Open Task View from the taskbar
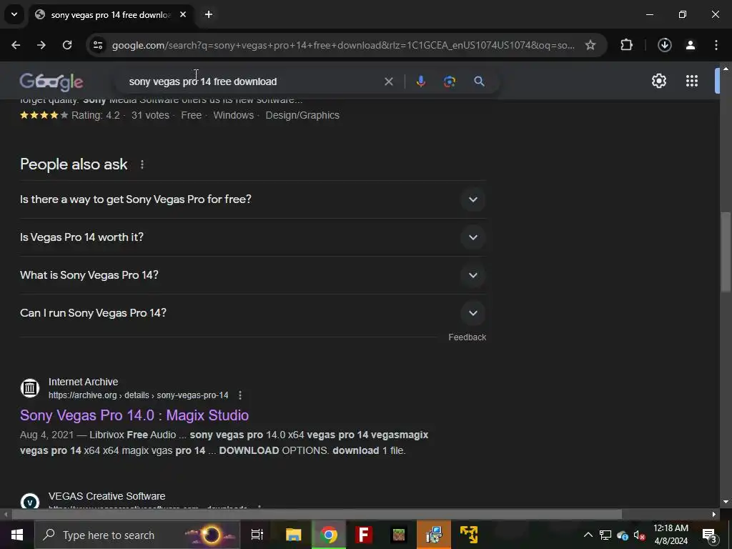Screen dimensions: 732x549 (257, 535)
